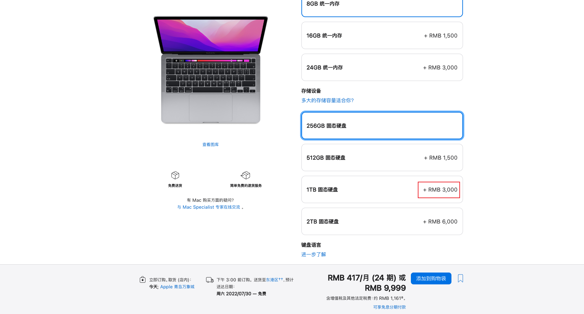The width and height of the screenshot is (584, 314).
Task: Choose 24GB unified memory option
Action: (x=382, y=67)
